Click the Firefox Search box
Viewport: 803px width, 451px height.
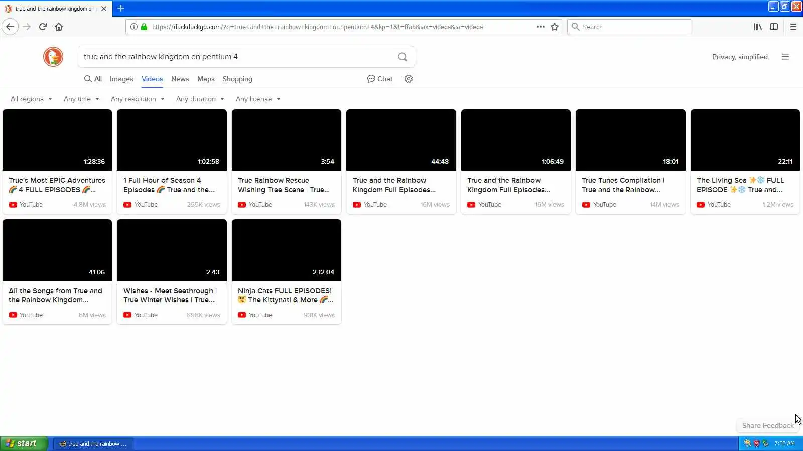point(629,27)
